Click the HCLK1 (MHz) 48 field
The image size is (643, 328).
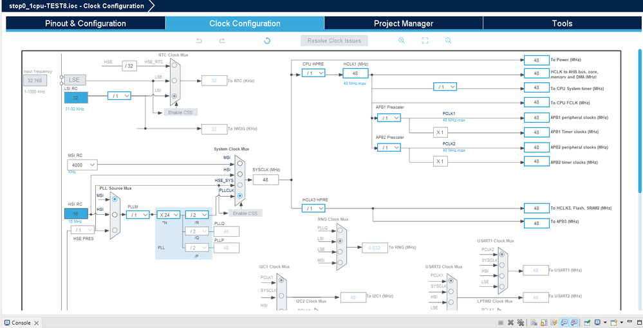pyautogui.click(x=355, y=73)
